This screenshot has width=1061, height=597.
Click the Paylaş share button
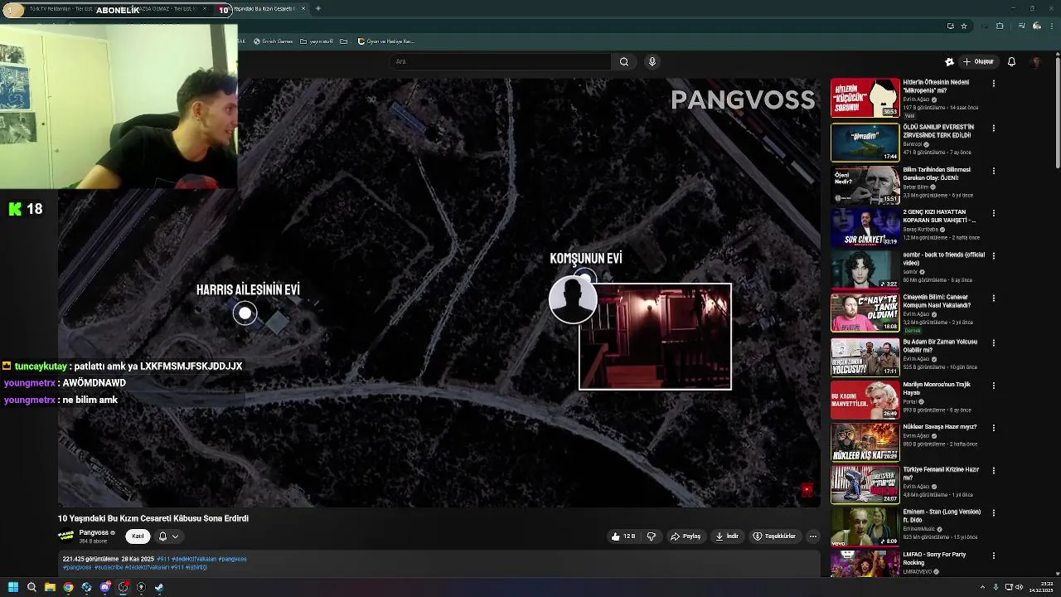[686, 536]
